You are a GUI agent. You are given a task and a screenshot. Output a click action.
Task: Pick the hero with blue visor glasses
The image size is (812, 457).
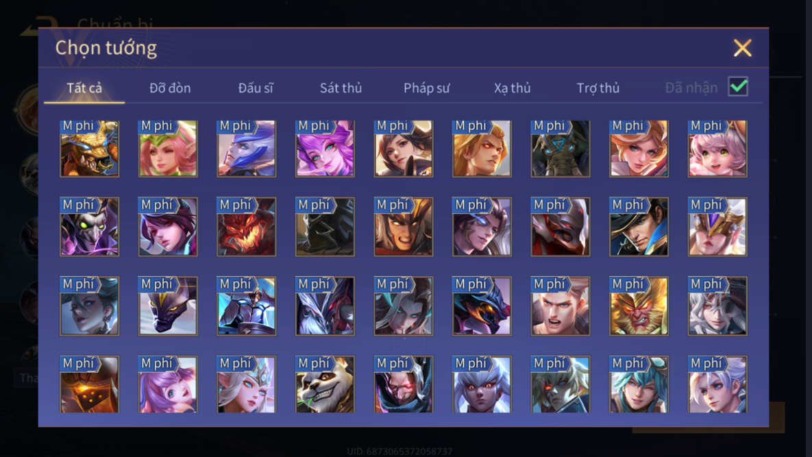point(482,227)
